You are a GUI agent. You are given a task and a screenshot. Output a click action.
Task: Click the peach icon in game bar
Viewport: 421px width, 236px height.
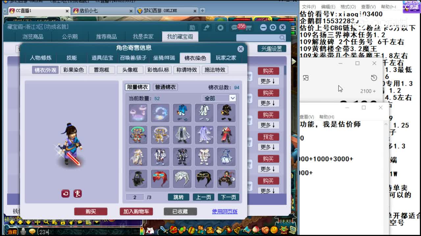[x=256, y=230]
